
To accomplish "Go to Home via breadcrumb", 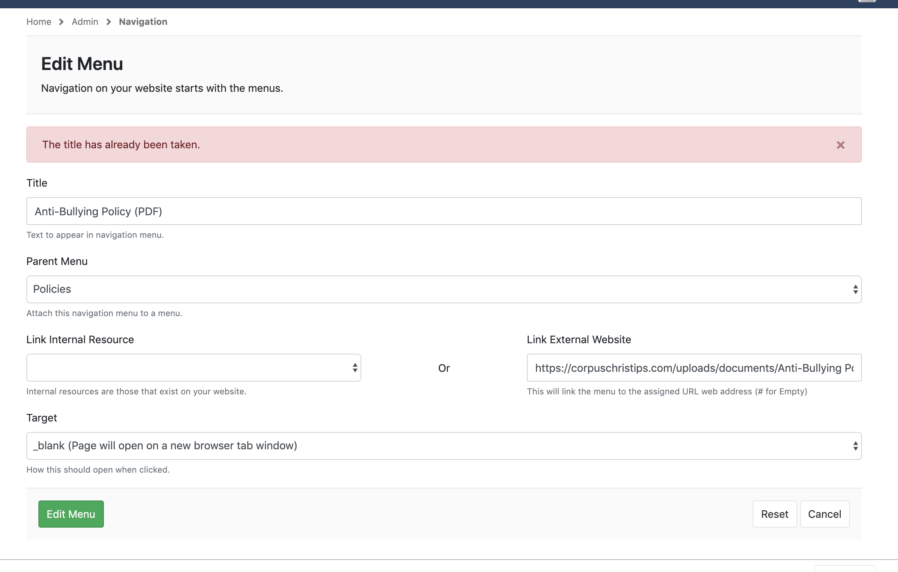I will [39, 22].
